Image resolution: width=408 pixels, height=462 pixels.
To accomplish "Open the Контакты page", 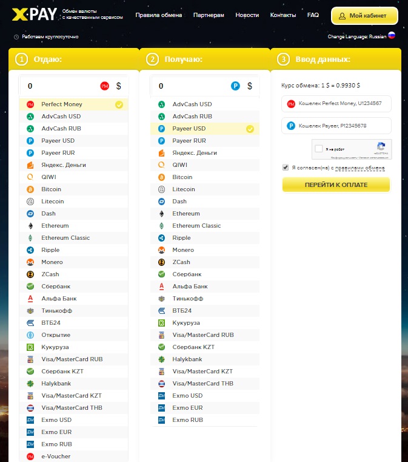I will (x=283, y=15).
